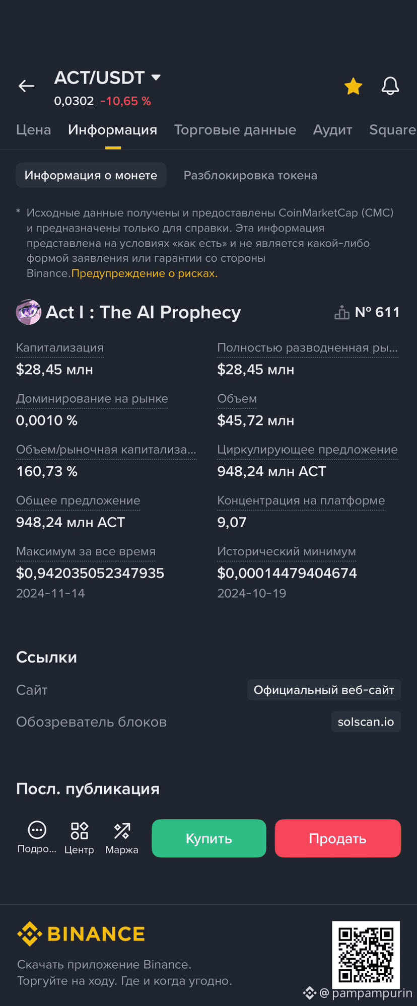Go to the Аудит tab
Image resolution: width=417 pixels, height=1006 pixels.
click(332, 130)
